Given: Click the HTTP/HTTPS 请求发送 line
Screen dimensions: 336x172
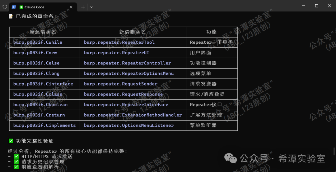Looking at the screenshot, I should pyautogui.click(x=47, y=157).
